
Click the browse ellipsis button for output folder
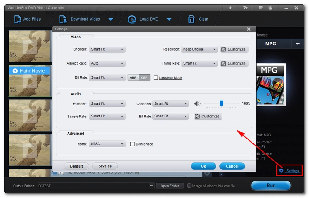click(x=151, y=186)
